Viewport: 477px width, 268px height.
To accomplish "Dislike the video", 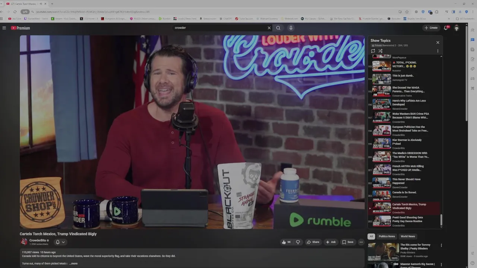I will point(298,242).
